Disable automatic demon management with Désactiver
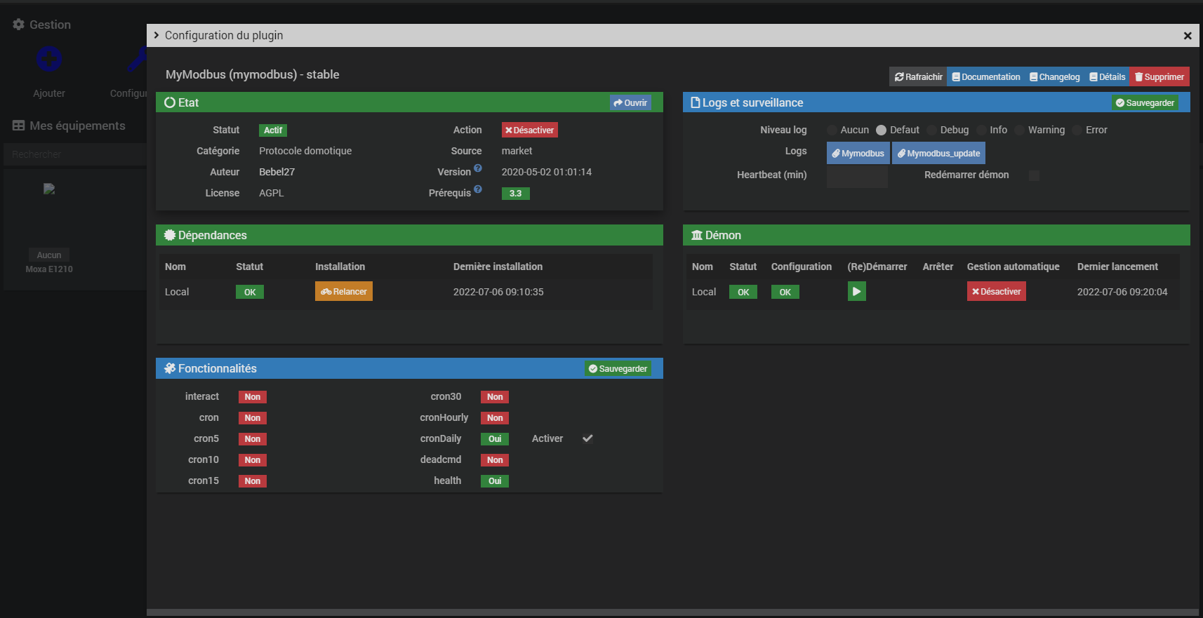This screenshot has width=1203, height=618. (x=996, y=292)
